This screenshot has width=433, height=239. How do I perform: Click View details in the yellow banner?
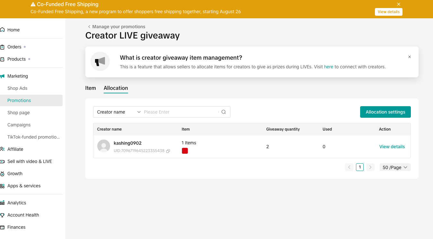point(388,12)
